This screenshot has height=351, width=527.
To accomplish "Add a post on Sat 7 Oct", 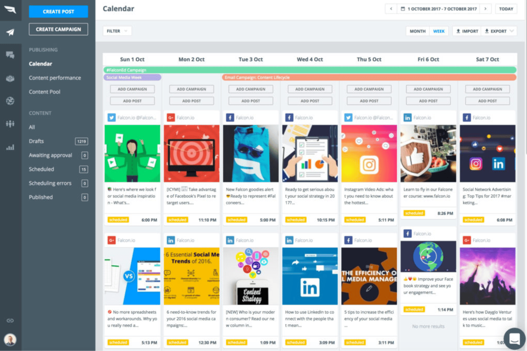I will click(488, 101).
